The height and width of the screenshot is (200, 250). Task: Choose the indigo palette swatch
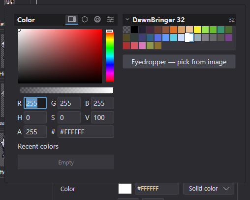click(x=142, y=38)
